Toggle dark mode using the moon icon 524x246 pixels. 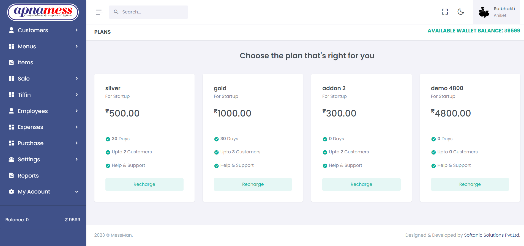point(461,12)
